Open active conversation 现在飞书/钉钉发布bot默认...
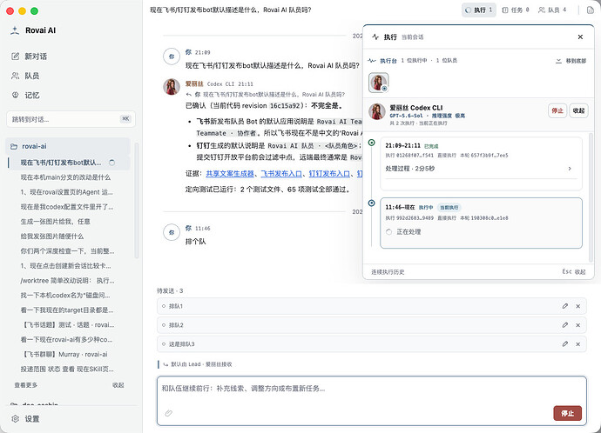 click(69, 163)
